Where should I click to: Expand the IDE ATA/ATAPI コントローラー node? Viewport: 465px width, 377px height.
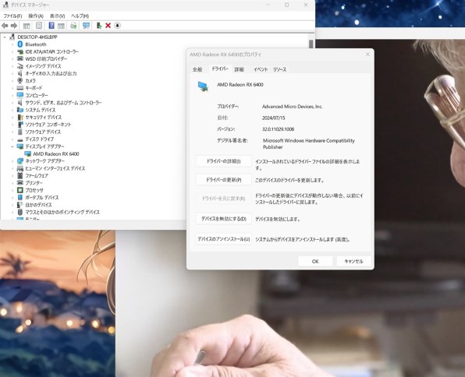[12, 51]
